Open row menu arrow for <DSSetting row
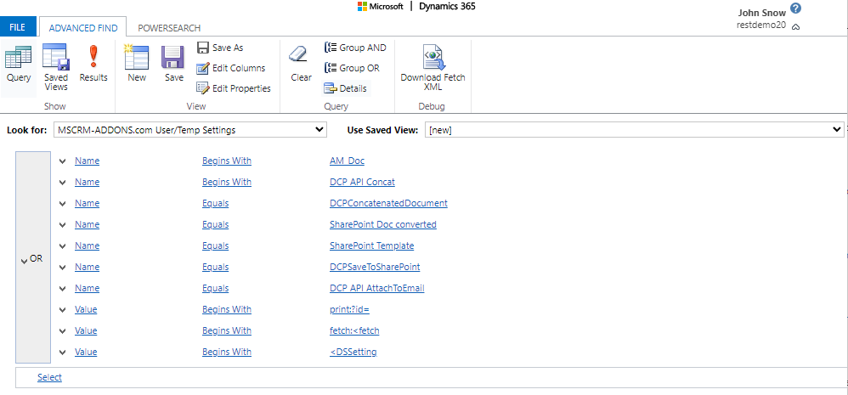848x395 pixels. pyautogui.click(x=63, y=352)
